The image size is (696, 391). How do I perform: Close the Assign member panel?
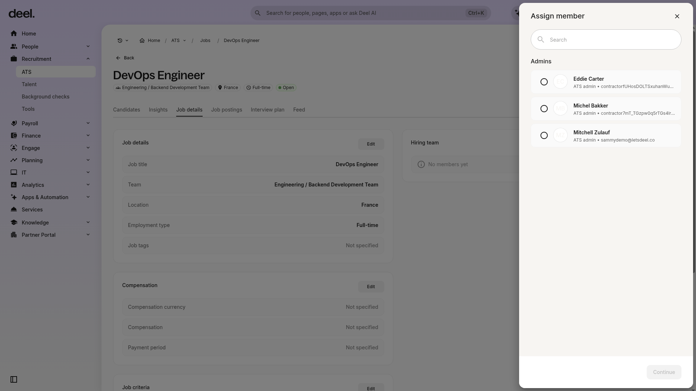(x=677, y=16)
